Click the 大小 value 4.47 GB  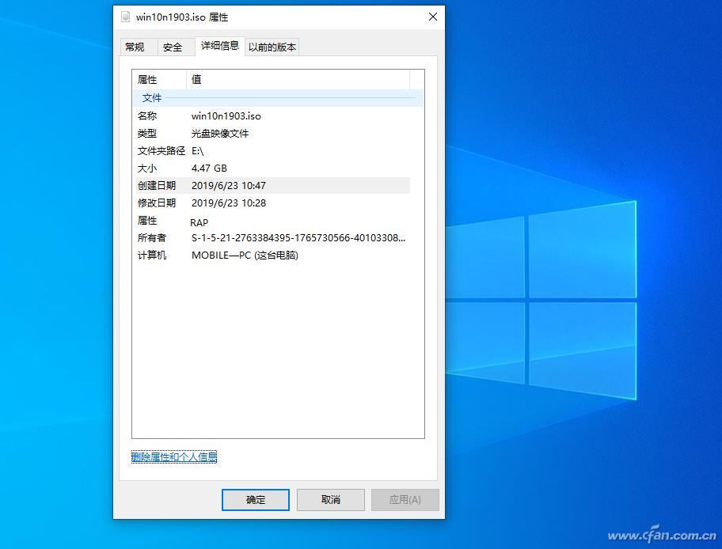(x=209, y=168)
